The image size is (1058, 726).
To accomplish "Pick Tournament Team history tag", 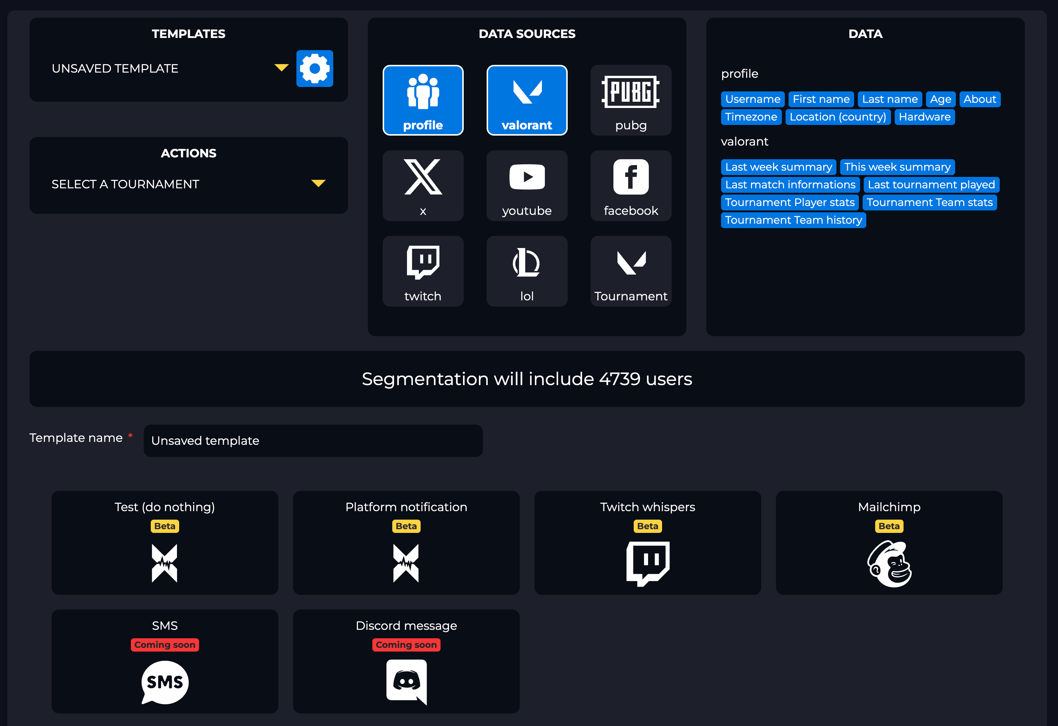I will [x=793, y=220].
